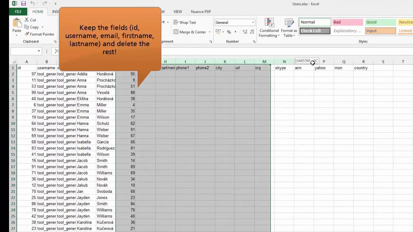This screenshot has width=413, height=232.
Task: Click the Paste clipboard icon
Action: click(x=17, y=23)
